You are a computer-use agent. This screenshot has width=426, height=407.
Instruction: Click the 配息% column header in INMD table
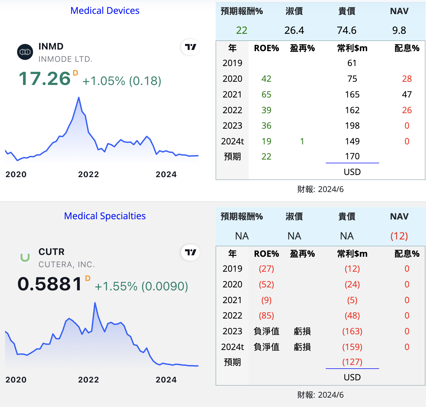pos(407,48)
